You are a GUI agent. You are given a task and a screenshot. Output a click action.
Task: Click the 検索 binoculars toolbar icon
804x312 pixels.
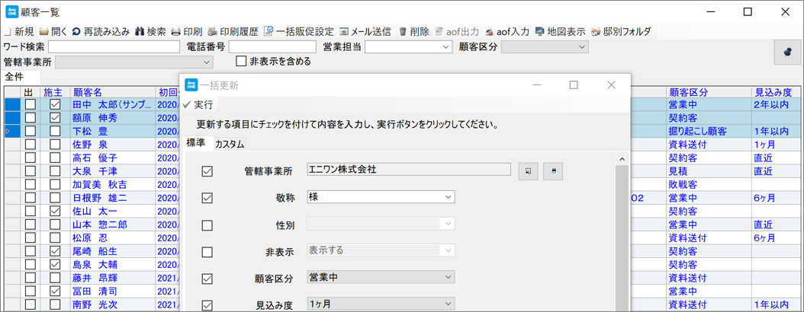tap(140, 31)
